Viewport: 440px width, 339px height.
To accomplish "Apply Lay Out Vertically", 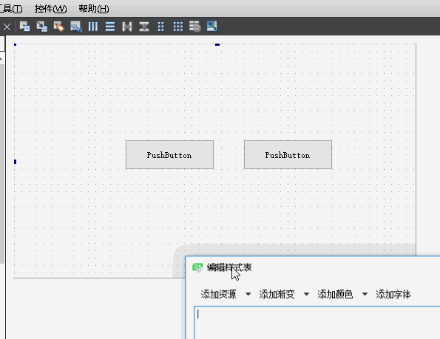I will 110,27.
